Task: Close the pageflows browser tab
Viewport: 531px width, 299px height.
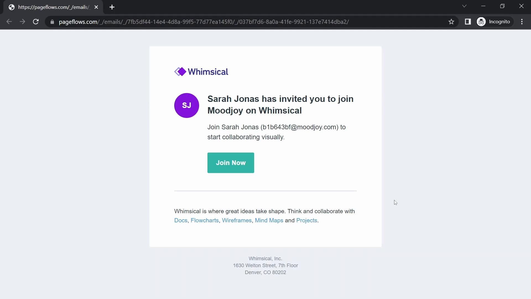Action: [96, 7]
